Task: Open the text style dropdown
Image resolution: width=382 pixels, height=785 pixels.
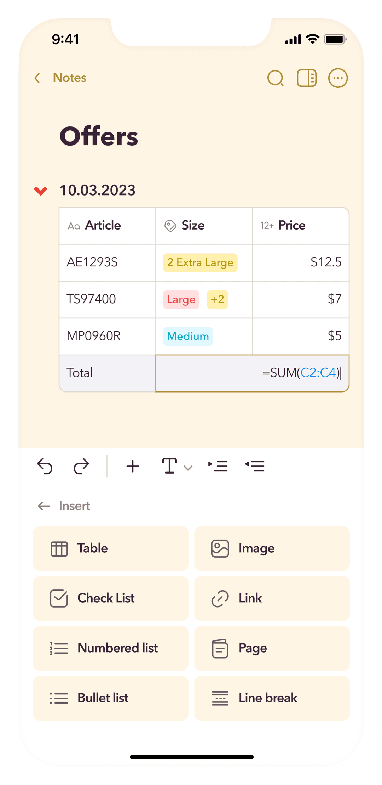Action: coord(177,466)
